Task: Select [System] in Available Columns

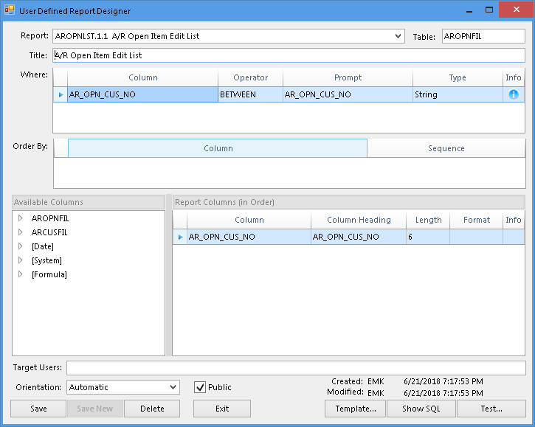Action: 46,260
